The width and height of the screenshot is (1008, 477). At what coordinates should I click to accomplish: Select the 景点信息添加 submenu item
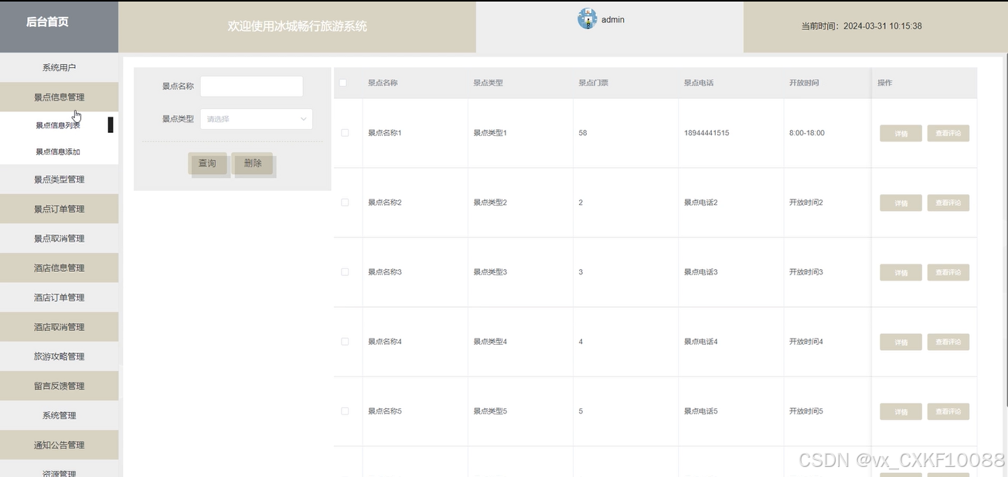[58, 152]
